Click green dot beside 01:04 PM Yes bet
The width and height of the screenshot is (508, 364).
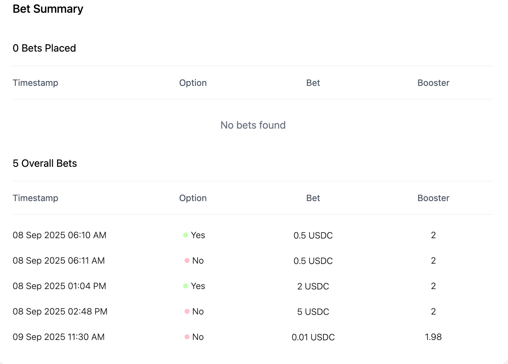pos(186,286)
